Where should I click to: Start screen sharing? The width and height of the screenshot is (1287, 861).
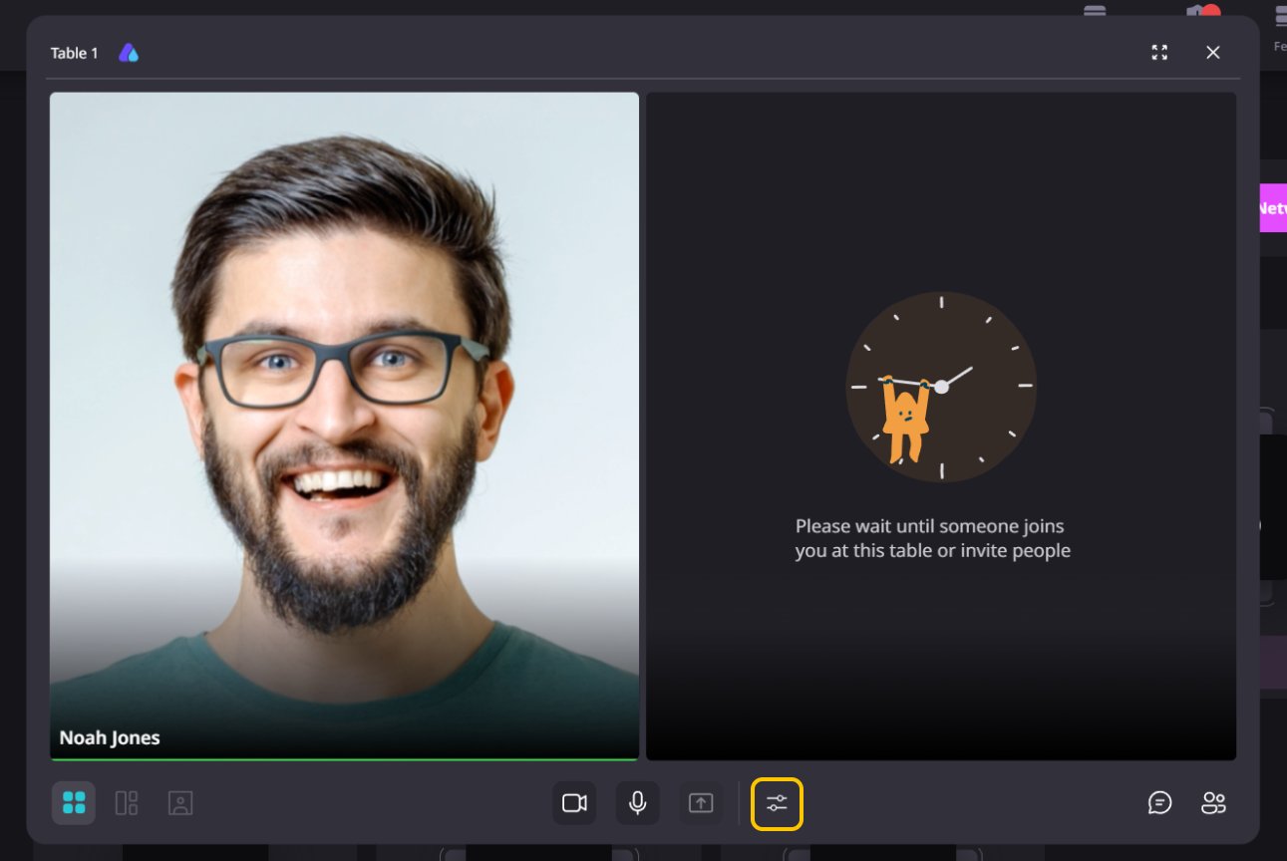coord(701,802)
